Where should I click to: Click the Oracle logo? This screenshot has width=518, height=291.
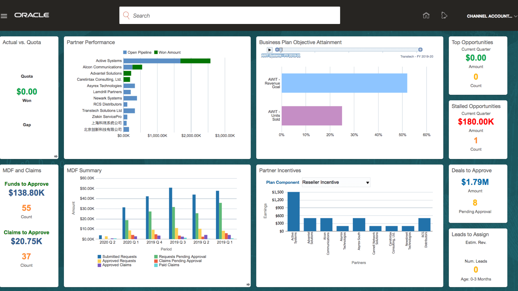(x=32, y=15)
